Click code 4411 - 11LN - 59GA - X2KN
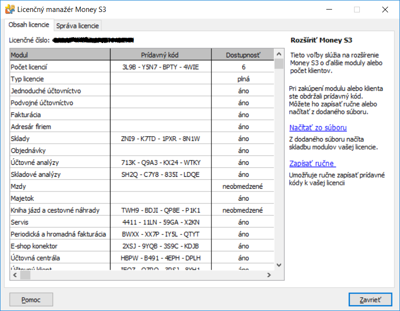The height and width of the screenshot is (311, 400). [x=161, y=222]
